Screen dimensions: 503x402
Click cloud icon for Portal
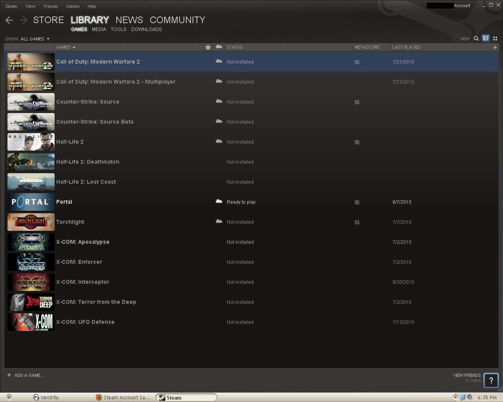[x=219, y=202]
